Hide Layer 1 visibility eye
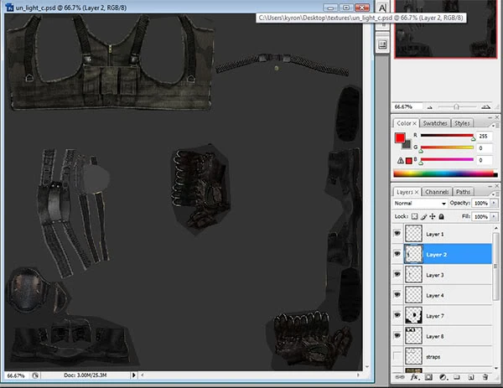Viewport: 503px width, 388px height. [397, 234]
